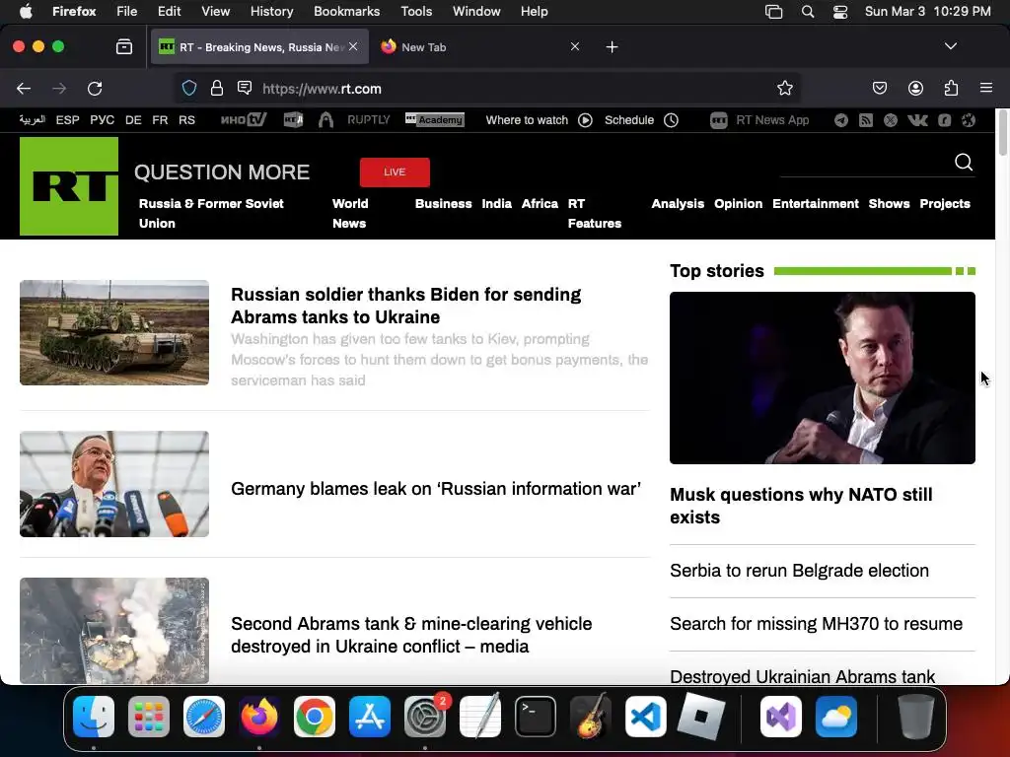Open macOS Control Center icon
This screenshot has height=757, width=1010.
pos(840,12)
